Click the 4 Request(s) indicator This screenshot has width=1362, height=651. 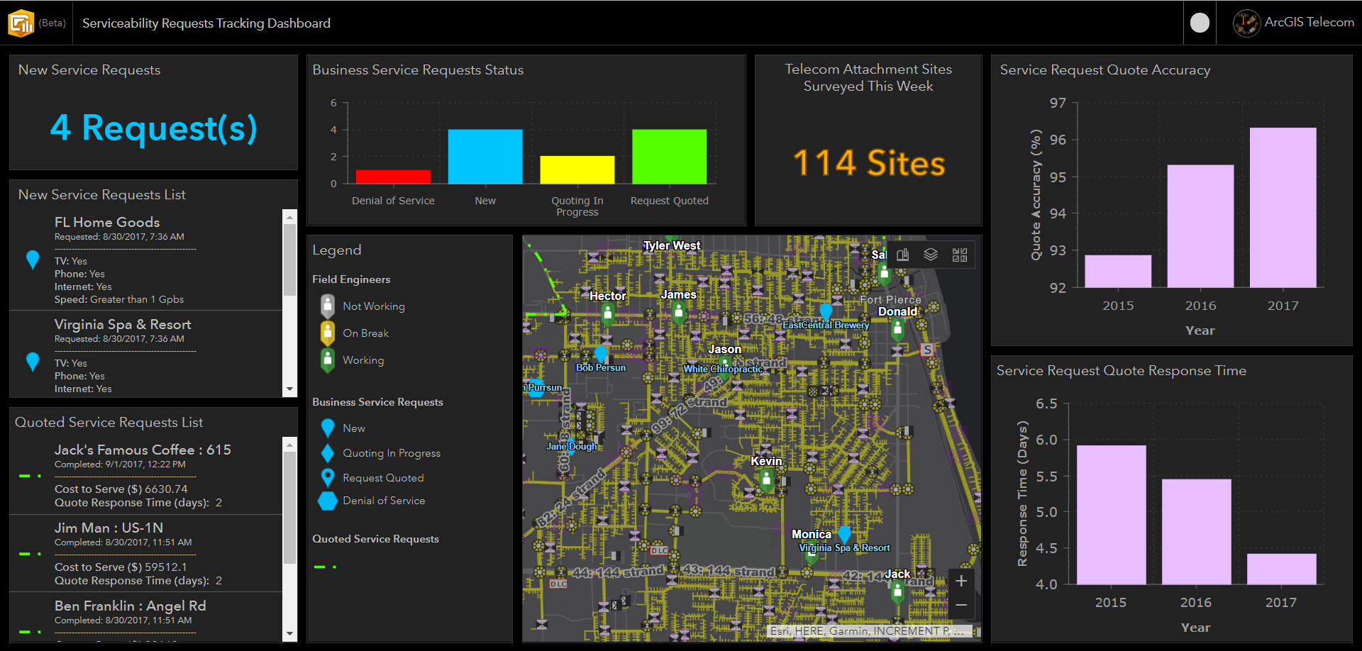pos(153,128)
